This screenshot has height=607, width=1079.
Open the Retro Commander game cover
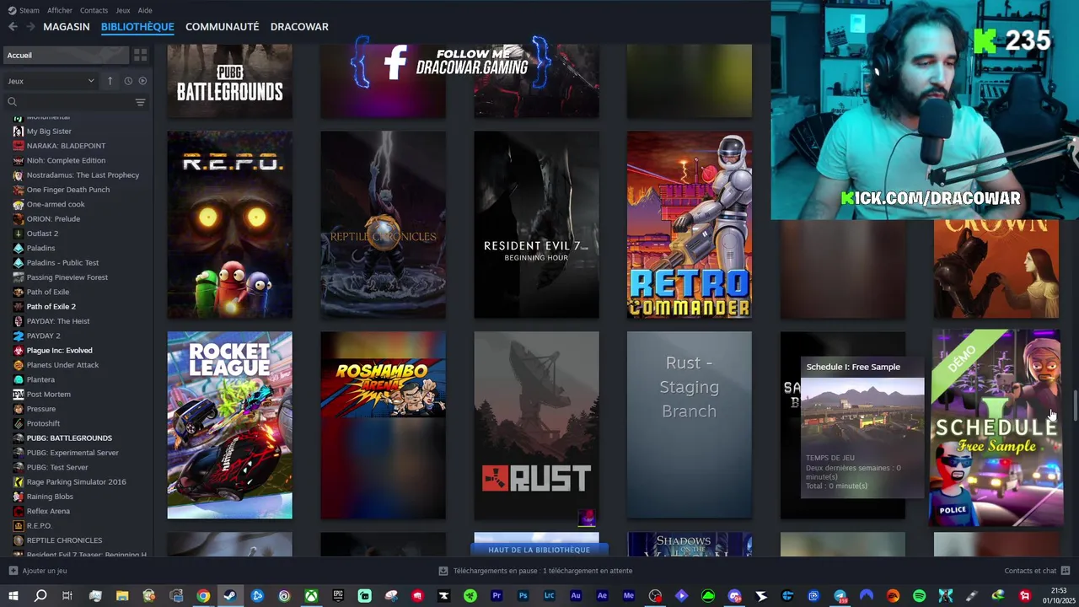pos(690,225)
